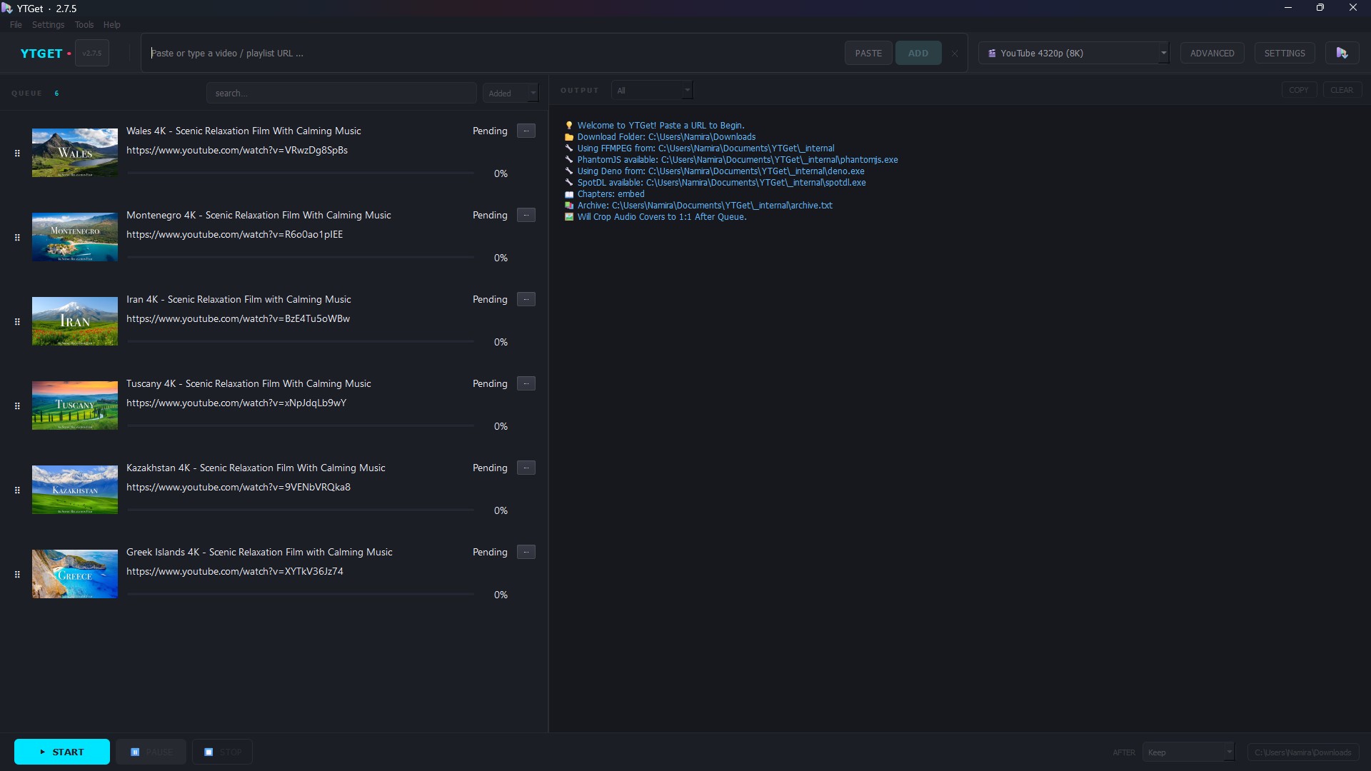Grab the drag handle of Tuscany 4K row

pos(17,405)
